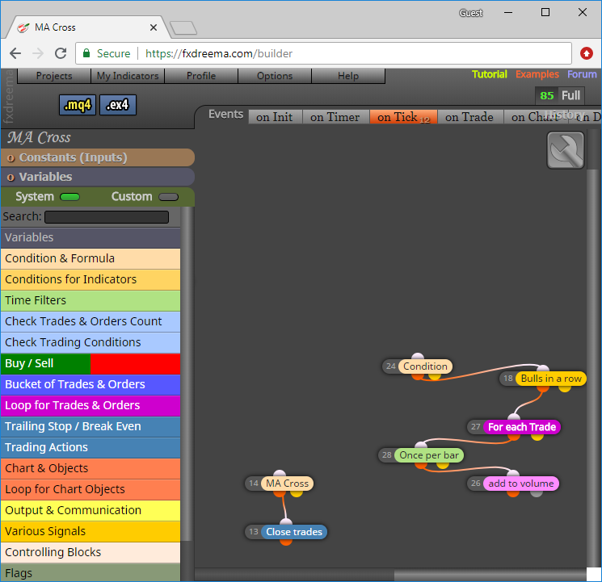Switch to the on Init event tab
The width and height of the screenshot is (602, 582).
tap(275, 117)
